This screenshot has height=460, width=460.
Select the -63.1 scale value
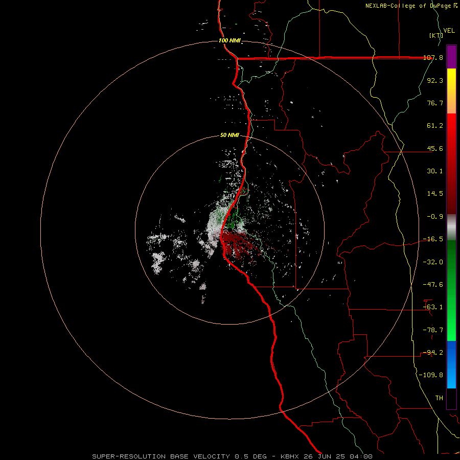[433, 307]
